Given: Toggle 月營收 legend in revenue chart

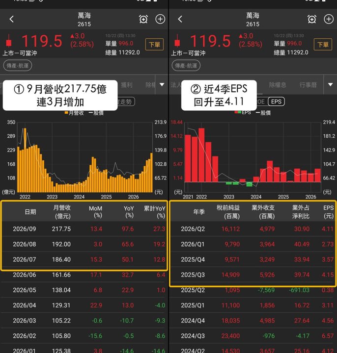Looking at the screenshot, I should [74, 113].
